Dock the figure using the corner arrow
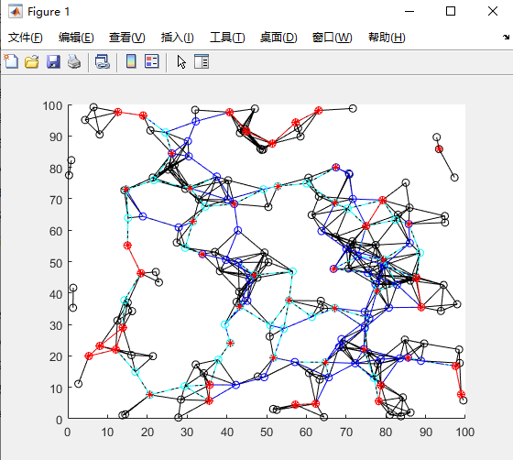 [506, 37]
